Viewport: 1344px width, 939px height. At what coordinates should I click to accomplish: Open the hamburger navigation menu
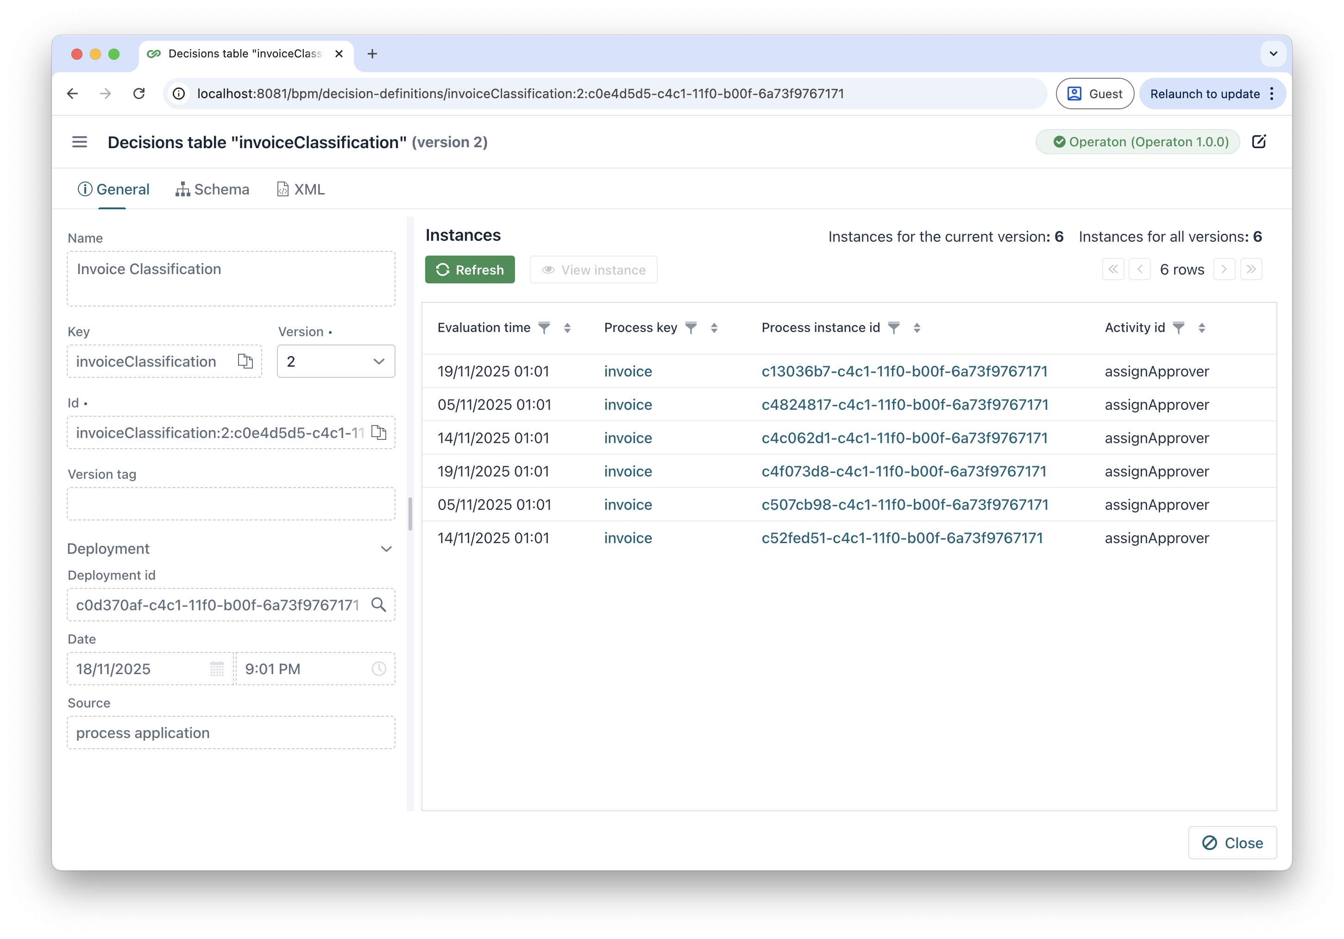pyautogui.click(x=80, y=142)
